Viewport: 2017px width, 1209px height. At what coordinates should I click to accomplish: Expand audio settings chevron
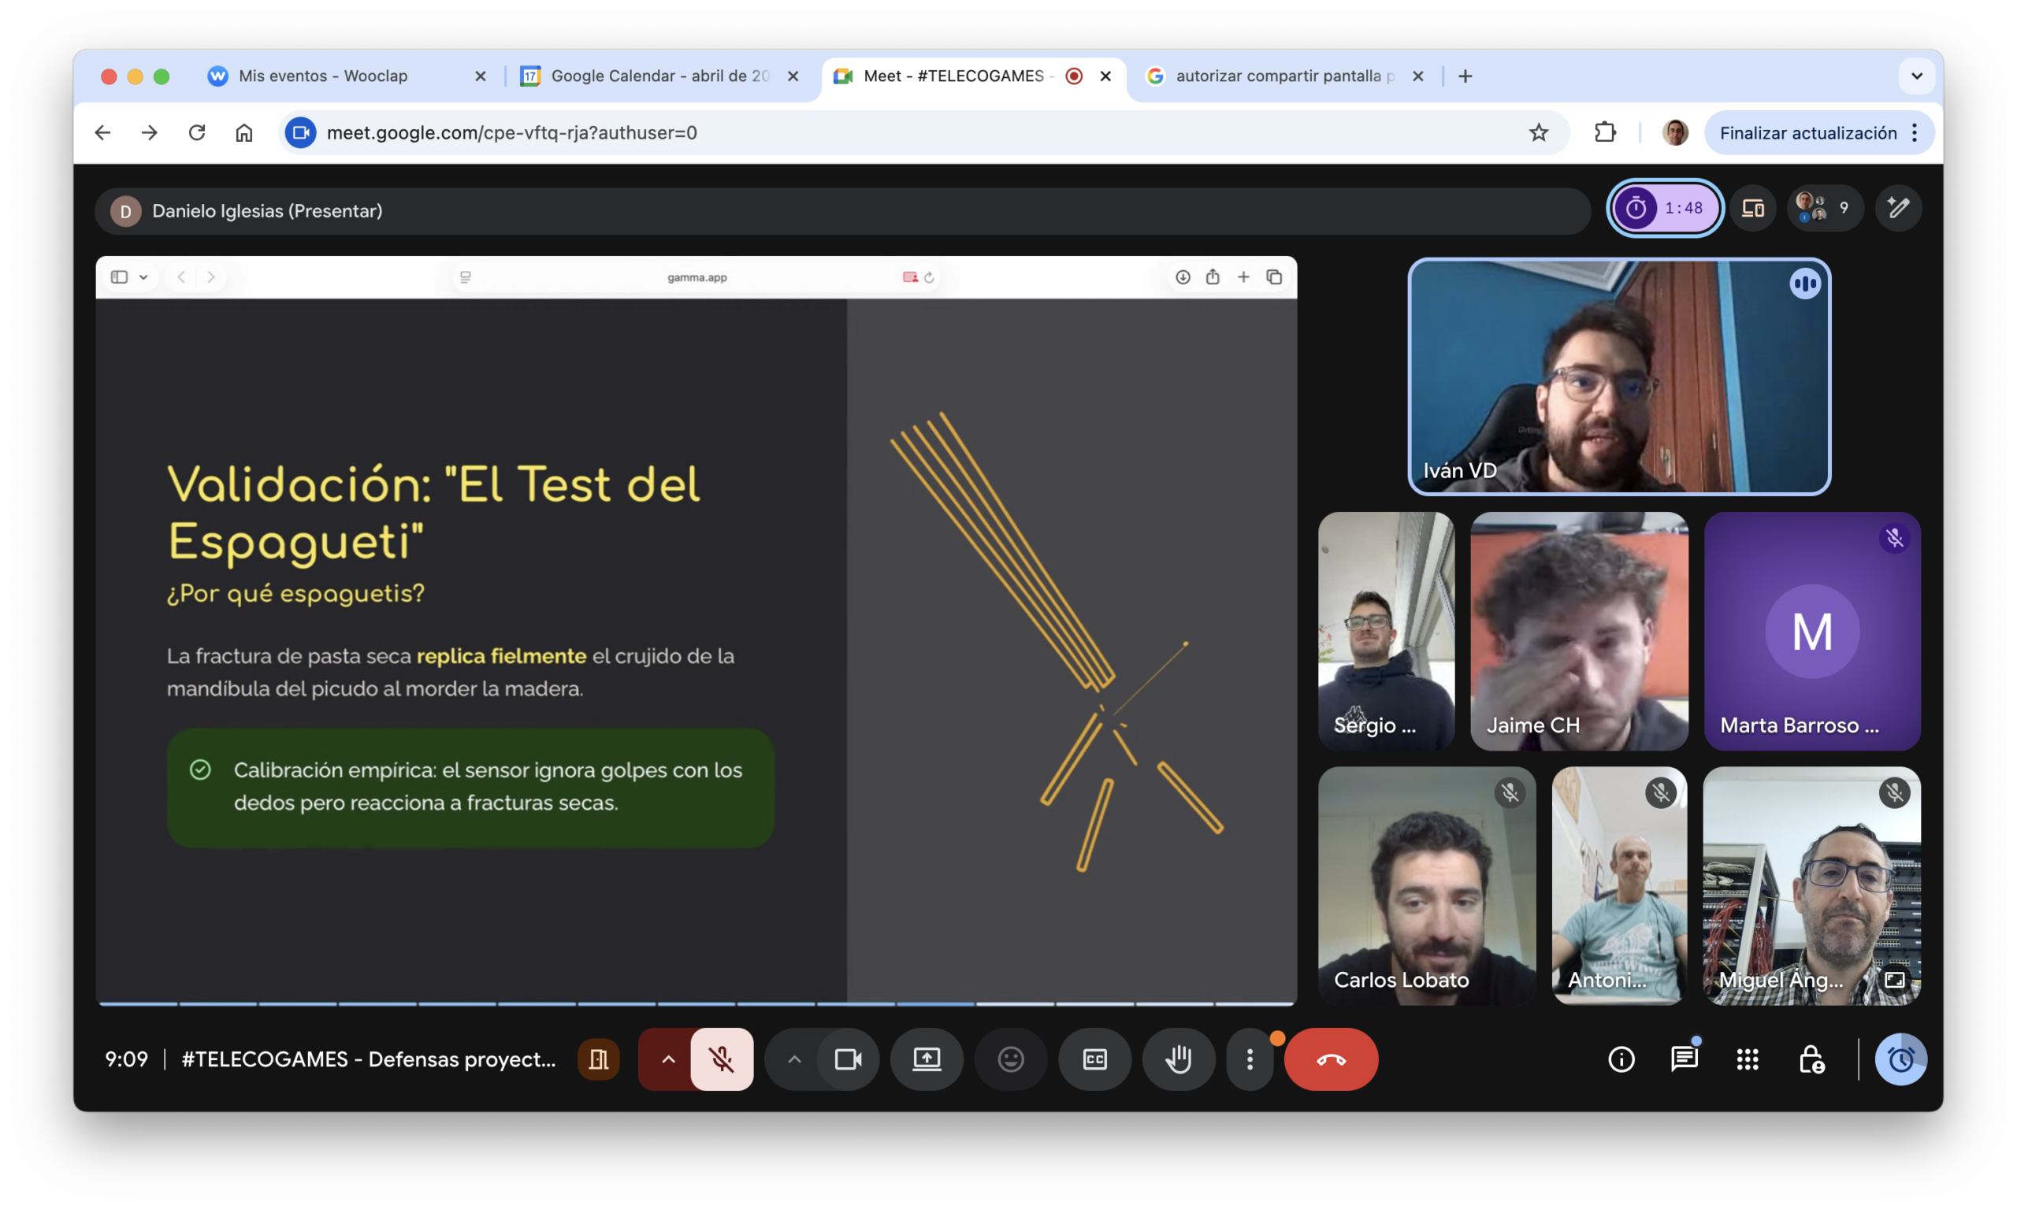pos(667,1059)
